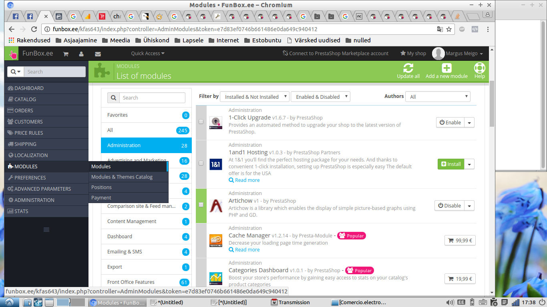Viewport: 547px width, 307px height.
Task: Collapse the sidebar using the hamburger icon
Action: coord(46,229)
